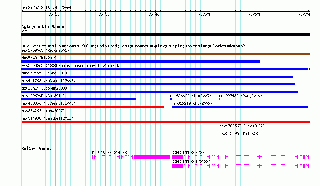This screenshot has height=186, width=320.
Task: Click the blue dgv20n14 gain bar
Action: pos(160,92)
